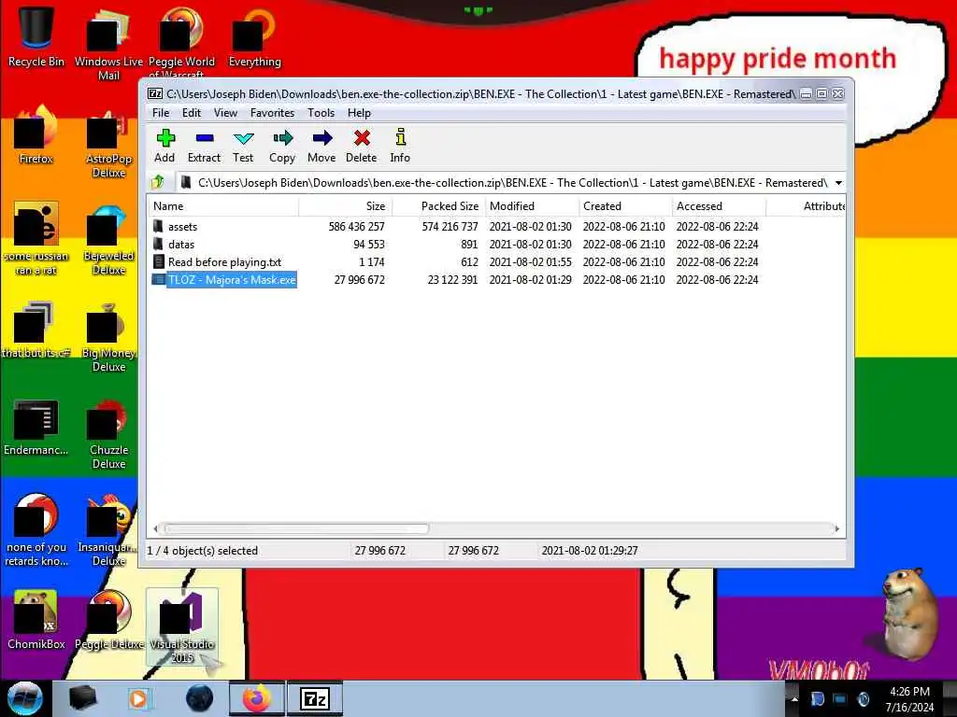957x717 pixels.
Task: Select Bejeweled Deluxe desktop icon
Action: [108, 240]
